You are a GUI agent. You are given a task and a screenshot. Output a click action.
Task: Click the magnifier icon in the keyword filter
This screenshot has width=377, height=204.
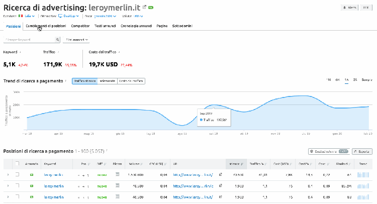pos(57,40)
